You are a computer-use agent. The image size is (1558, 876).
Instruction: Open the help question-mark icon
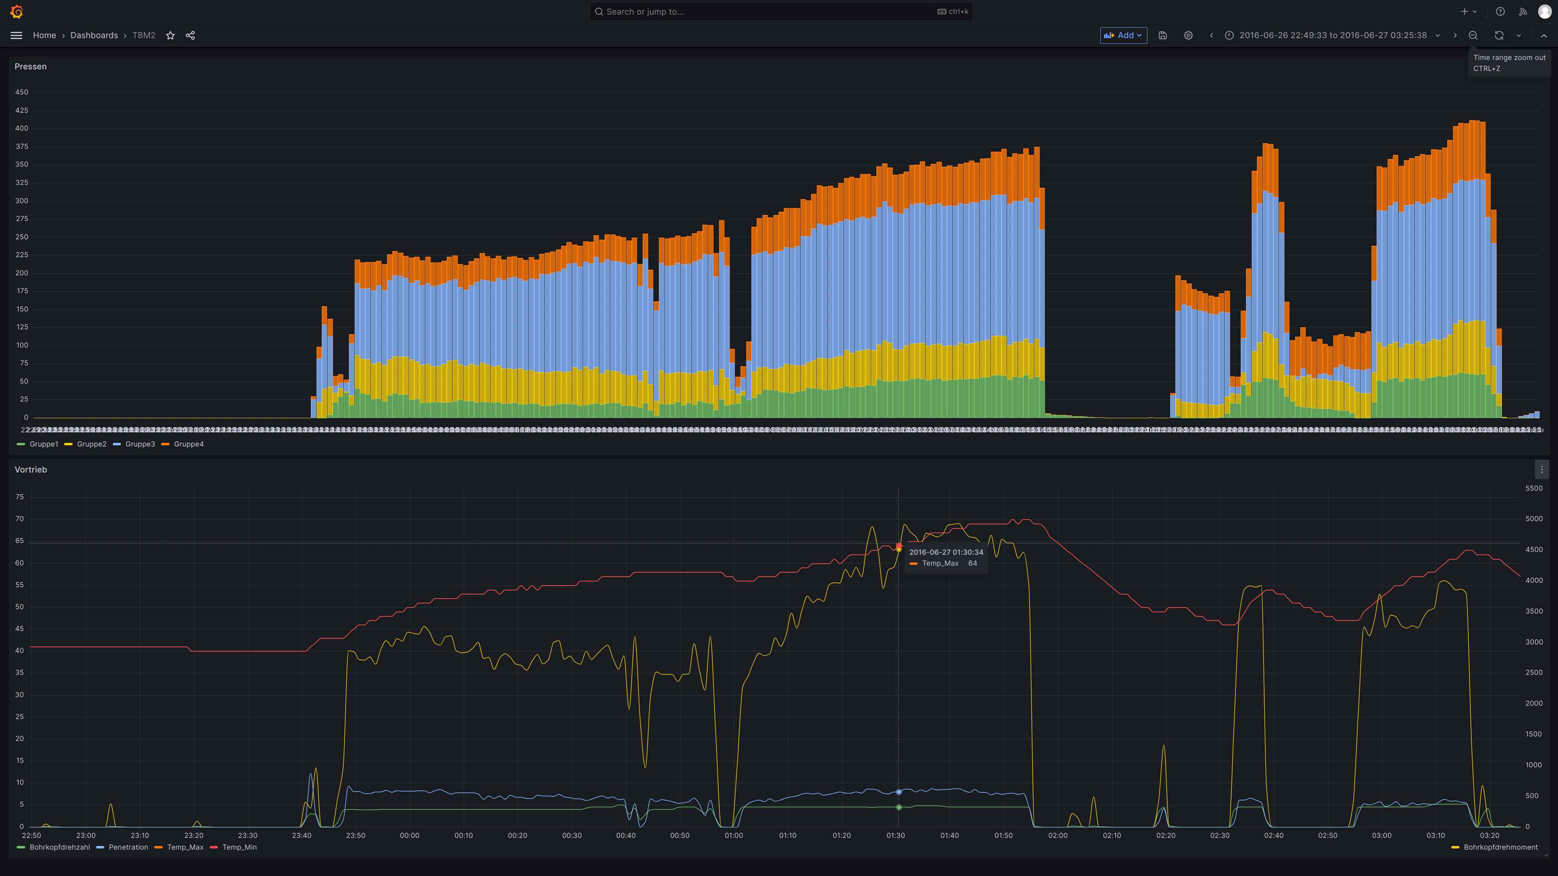pyautogui.click(x=1500, y=11)
